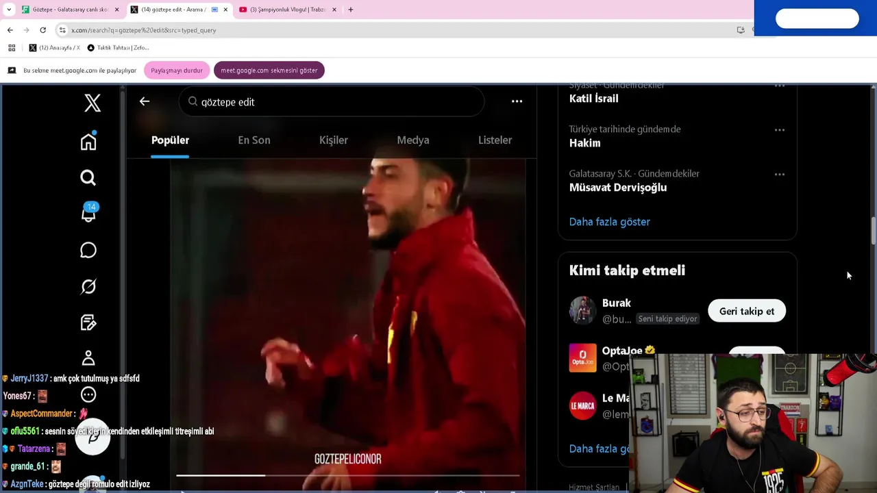Open search settings three-dot menu
877x493 pixels.
pyautogui.click(x=517, y=101)
